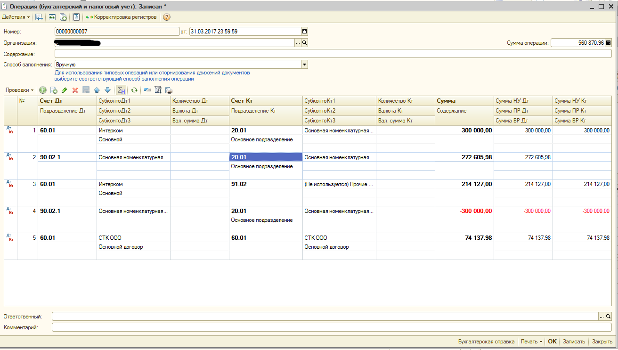This screenshot has width=618, height=350.
Task: Open the Действия menu
Action: (16, 17)
